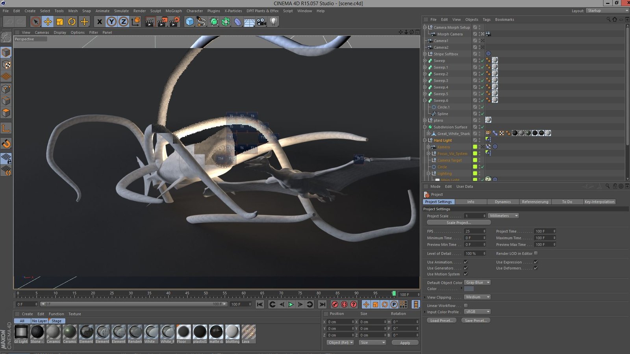The width and height of the screenshot is (630, 354).
Task: Add a Cube primitive object
Action: click(x=190, y=22)
